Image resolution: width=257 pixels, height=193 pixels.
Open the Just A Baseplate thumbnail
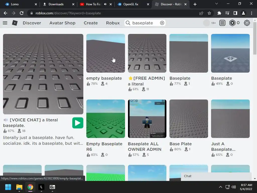pyautogui.click(x=230, y=119)
